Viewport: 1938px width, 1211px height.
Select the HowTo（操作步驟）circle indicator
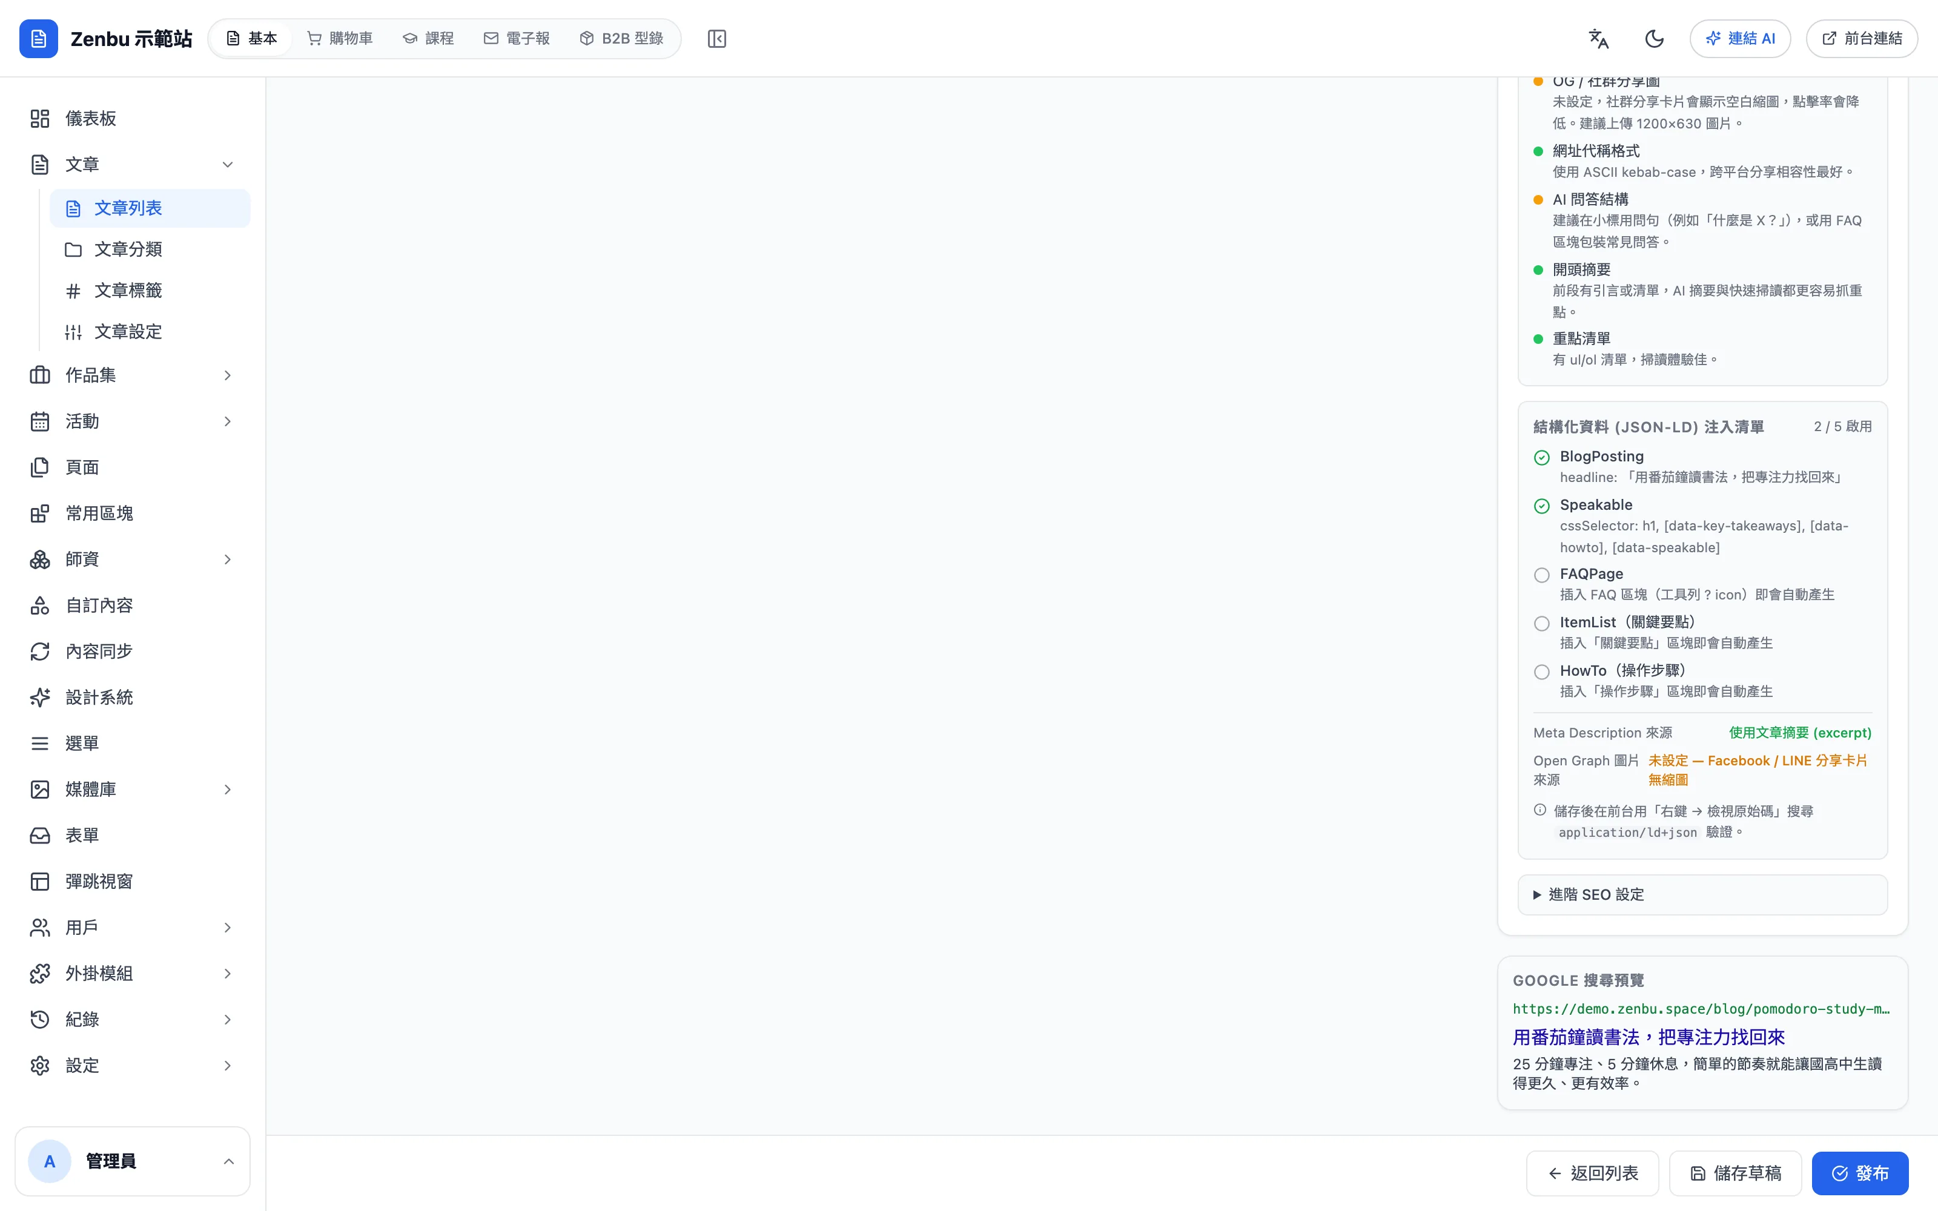[x=1541, y=672]
